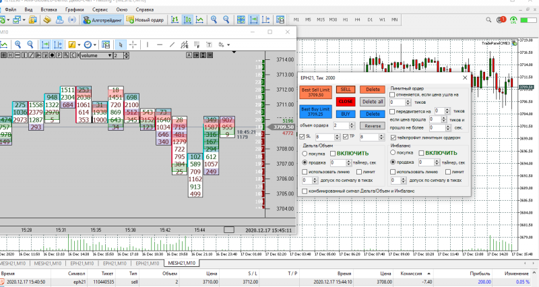539x287 pixels.
Task: Open the Сервис menu
Action: [100, 9]
